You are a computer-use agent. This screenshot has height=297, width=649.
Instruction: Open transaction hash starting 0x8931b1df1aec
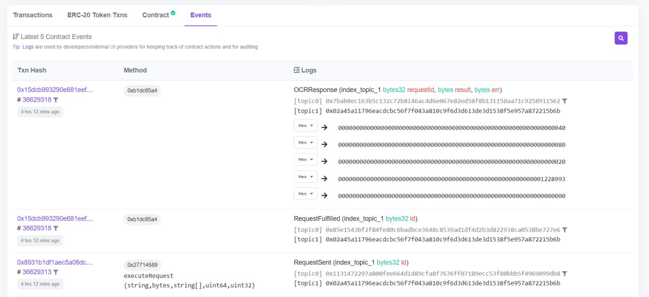pyautogui.click(x=55, y=263)
